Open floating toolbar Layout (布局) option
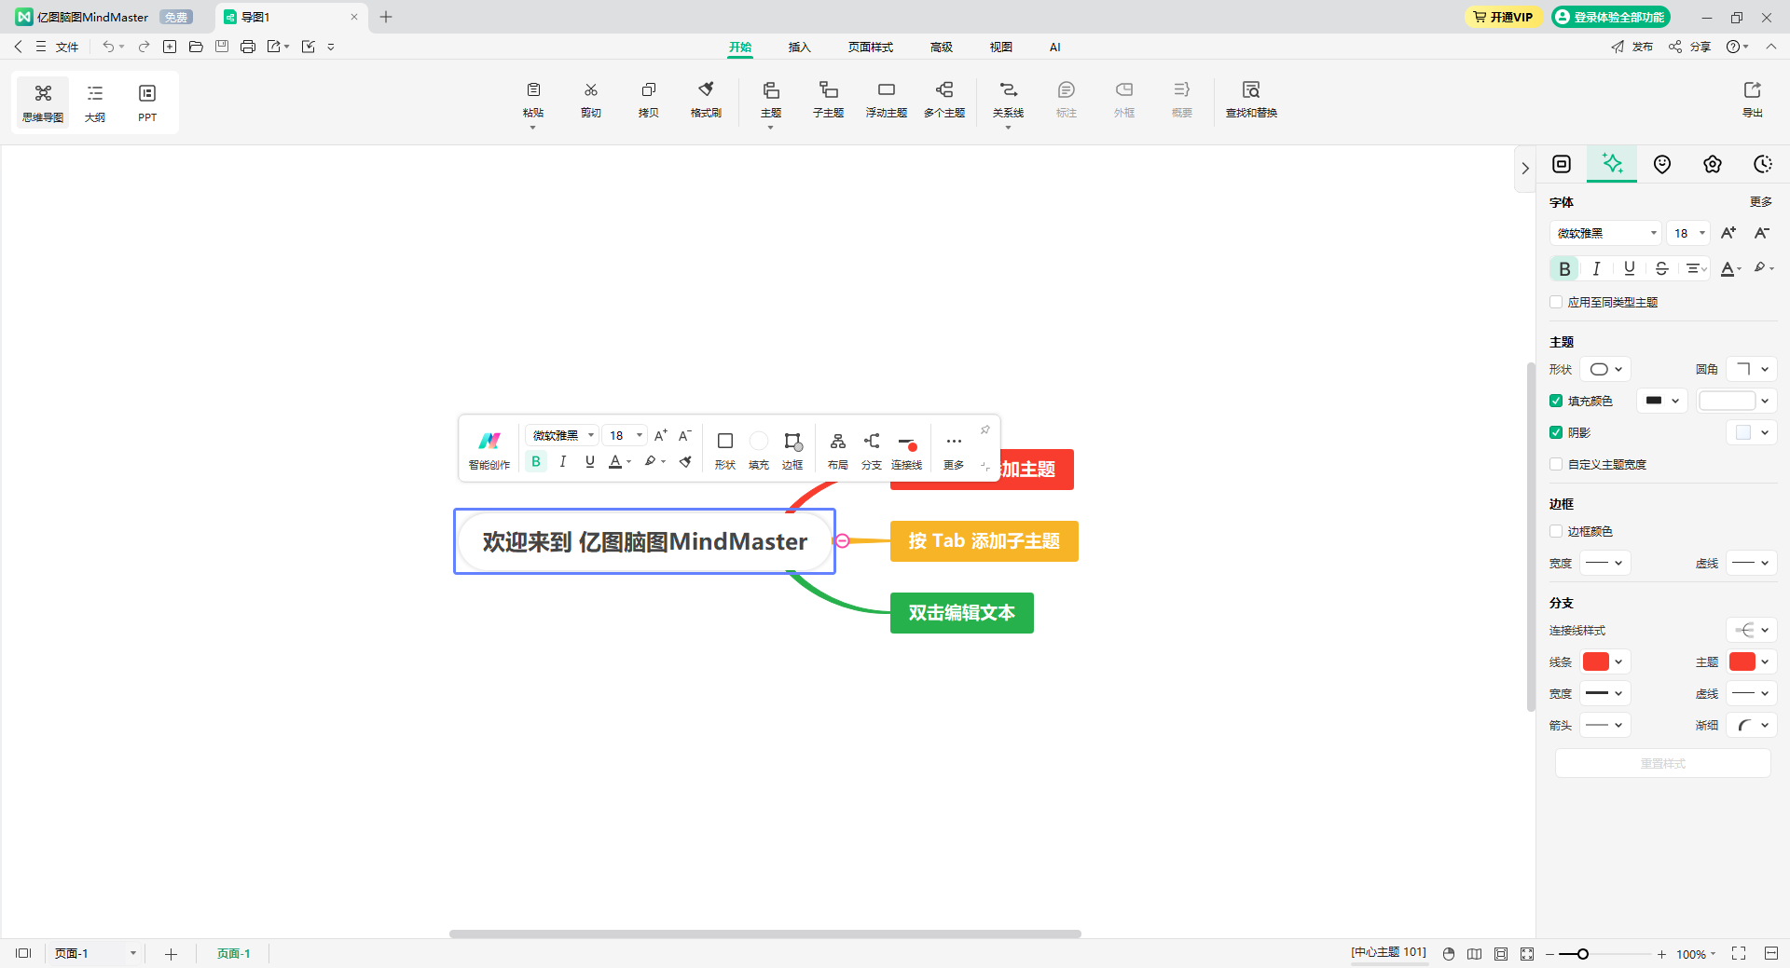This screenshot has height=968, width=1790. (x=838, y=449)
